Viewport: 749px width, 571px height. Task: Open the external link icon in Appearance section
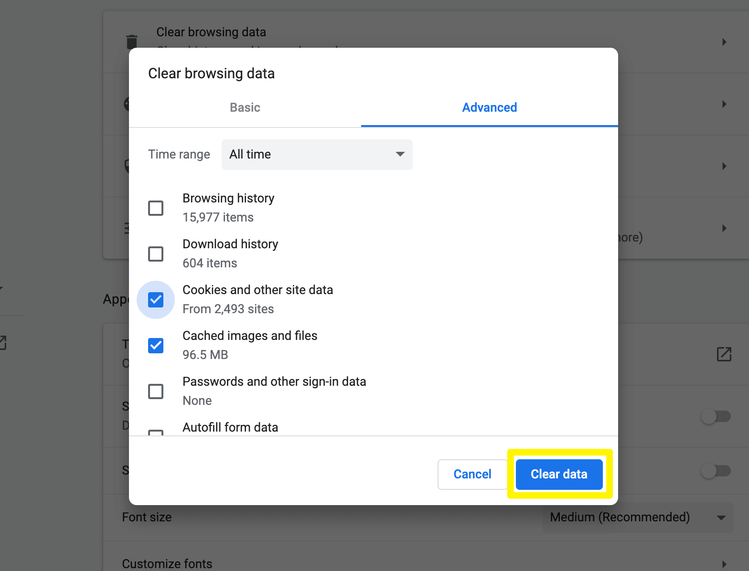pyautogui.click(x=724, y=354)
